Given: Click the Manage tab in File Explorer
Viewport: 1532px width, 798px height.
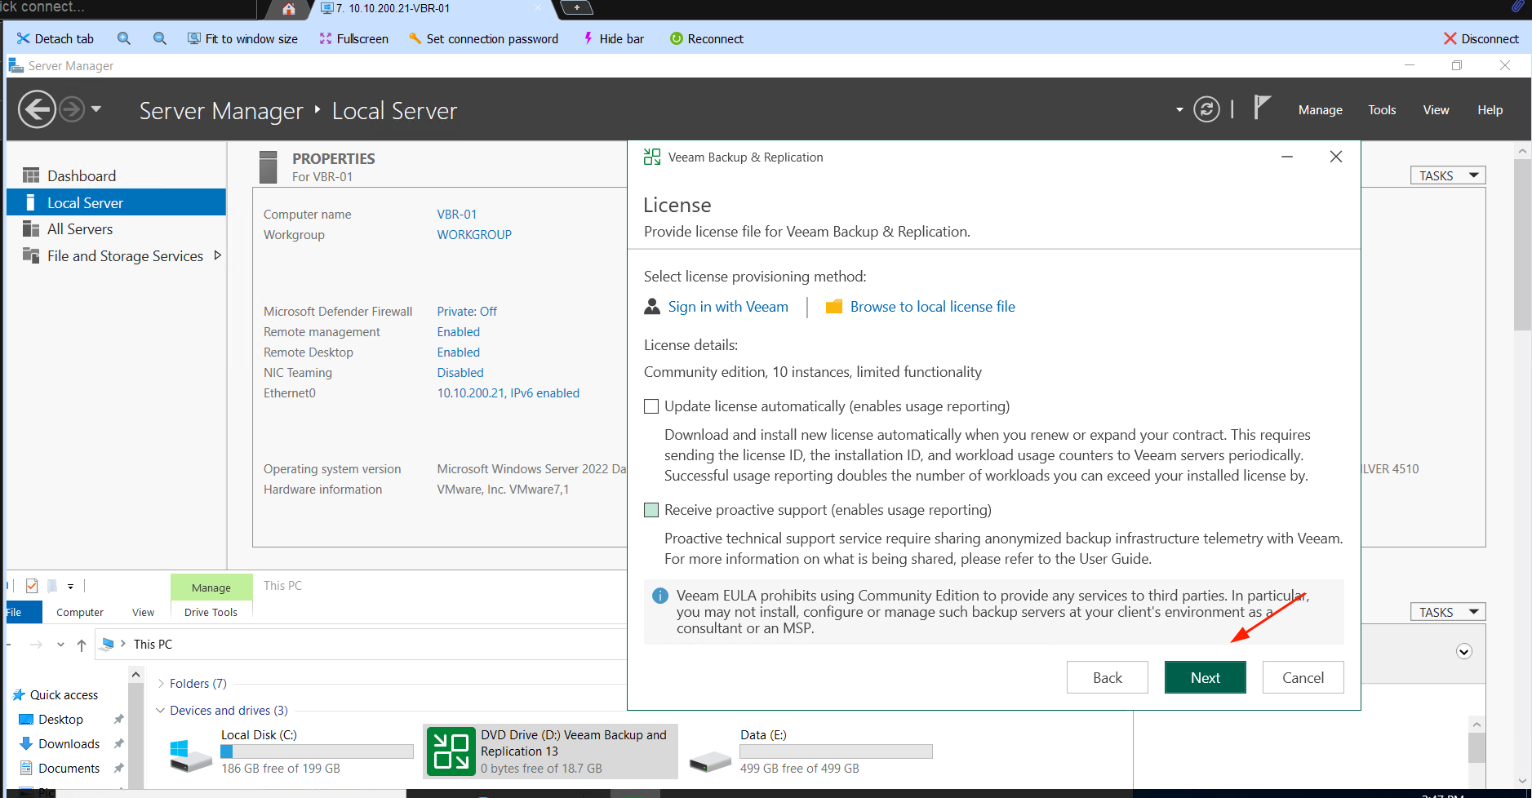Looking at the screenshot, I should (211, 587).
